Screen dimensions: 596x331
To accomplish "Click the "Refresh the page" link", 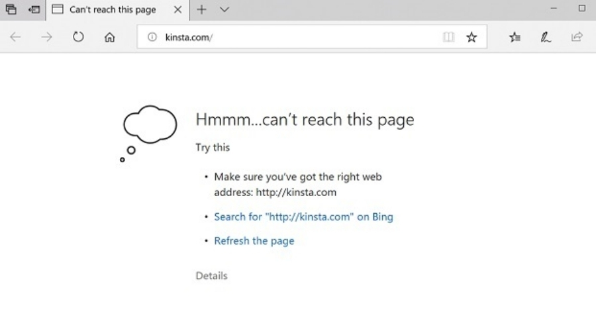I will (x=254, y=241).
